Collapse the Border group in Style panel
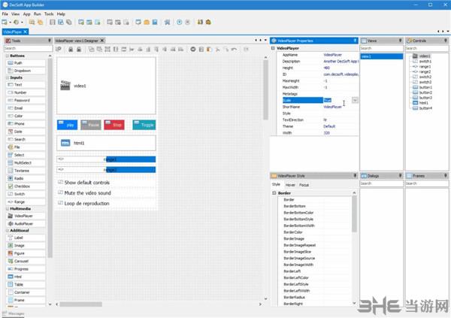 pyautogui.click(x=274, y=192)
